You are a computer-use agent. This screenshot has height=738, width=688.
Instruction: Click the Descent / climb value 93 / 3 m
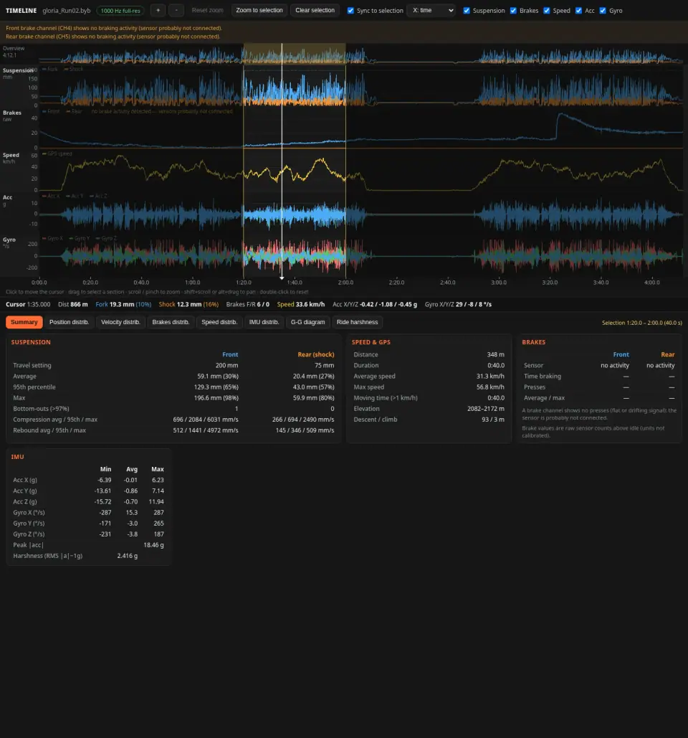[x=493, y=420]
